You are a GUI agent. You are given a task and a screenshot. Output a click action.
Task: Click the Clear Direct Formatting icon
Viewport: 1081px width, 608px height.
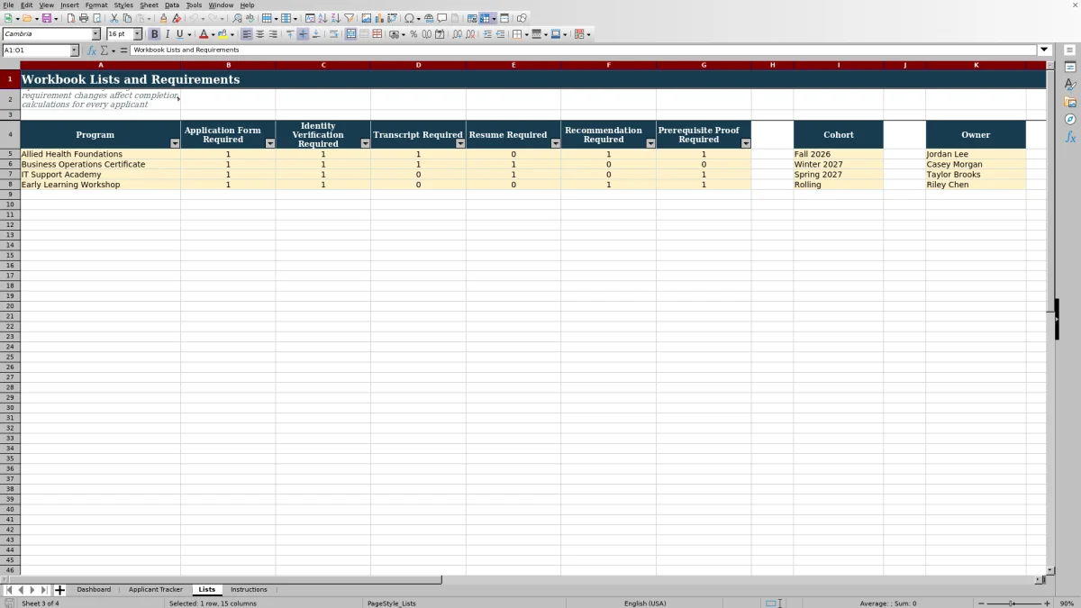(177, 18)
